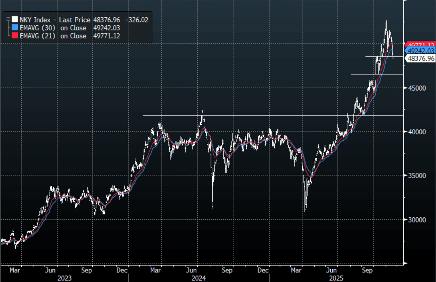Viewport: 436px width, 282px height.
Task: Click the red EMAVG (21) color swatch
Action: (15, 36)
